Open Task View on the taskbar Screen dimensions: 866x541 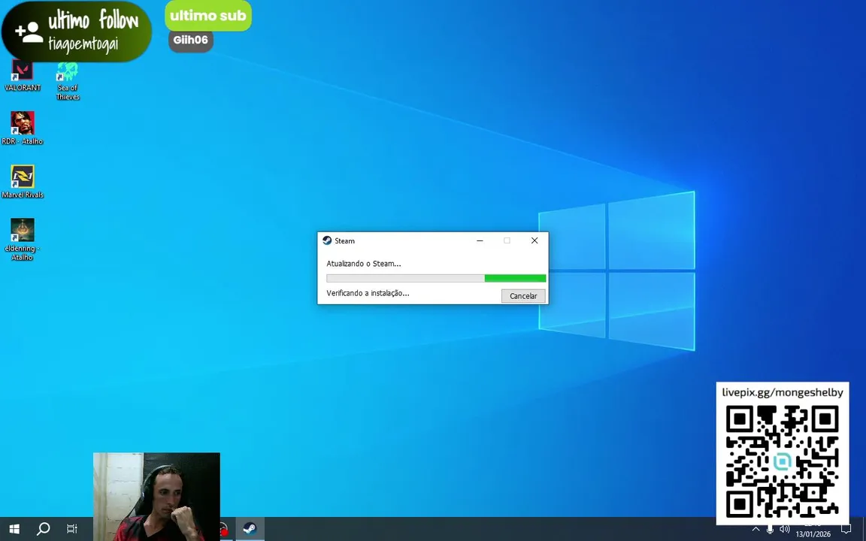(72, 529)
